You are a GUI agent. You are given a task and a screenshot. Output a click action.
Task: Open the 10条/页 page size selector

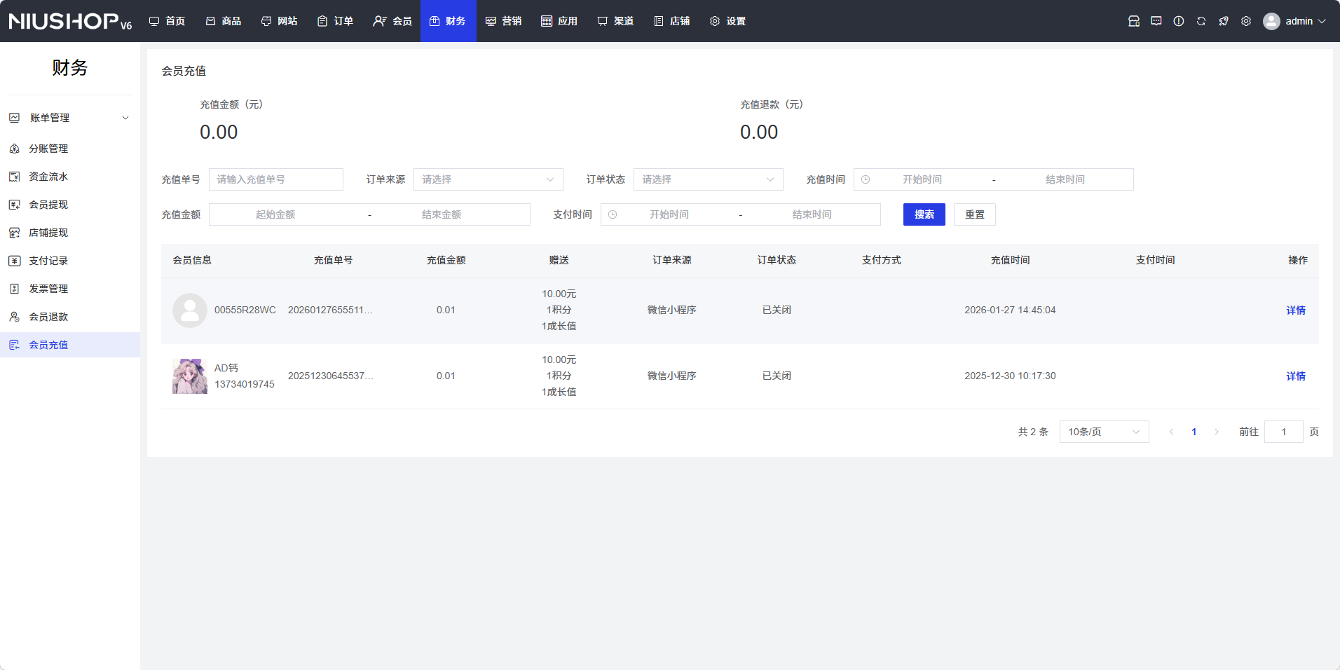pos(1103,432)
